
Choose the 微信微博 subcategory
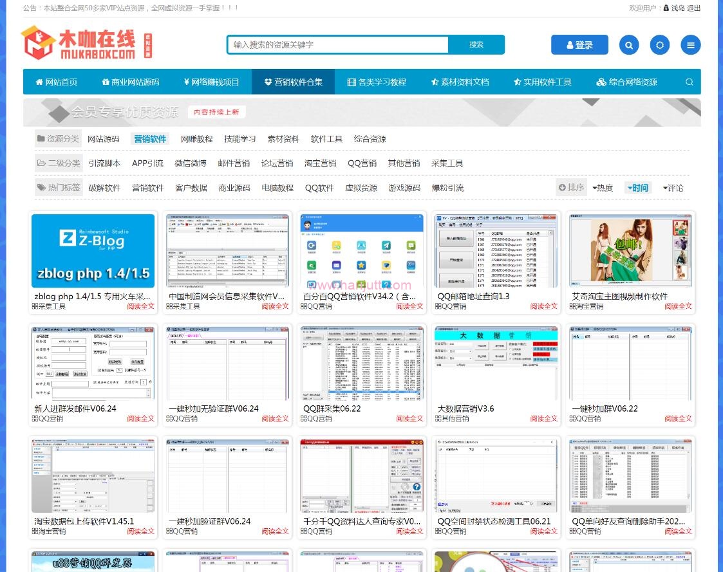191,163
